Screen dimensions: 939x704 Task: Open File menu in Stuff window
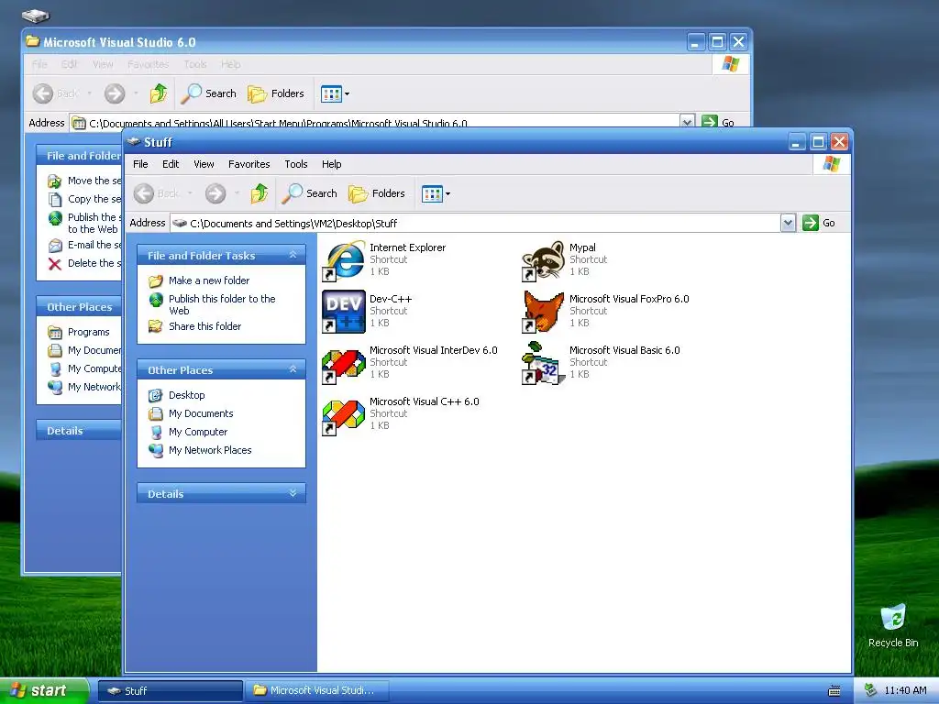tap(140, 164)
